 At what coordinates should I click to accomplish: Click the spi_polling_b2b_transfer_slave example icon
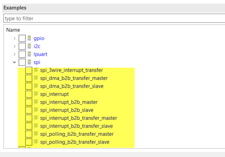tap(36, 142)
